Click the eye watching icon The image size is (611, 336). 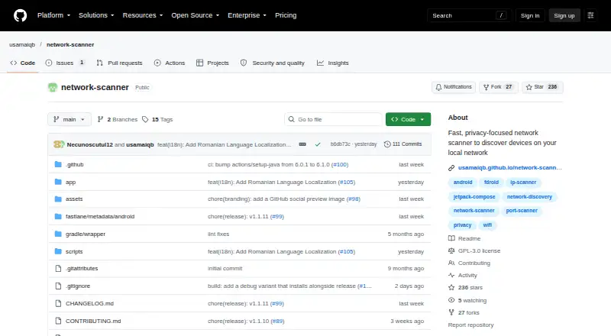click(x=451, y=300)
